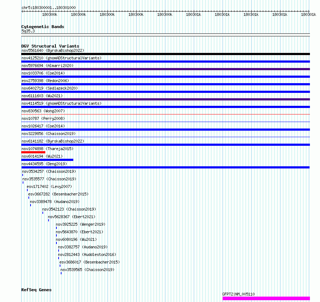Select nsv2812443 (Huddleston2016) label

point(87,254)
